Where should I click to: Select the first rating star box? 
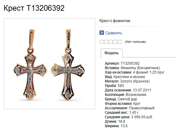pos(102,42)
